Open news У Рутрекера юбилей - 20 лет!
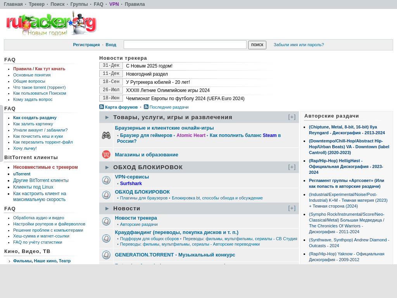 coord(158,82)
